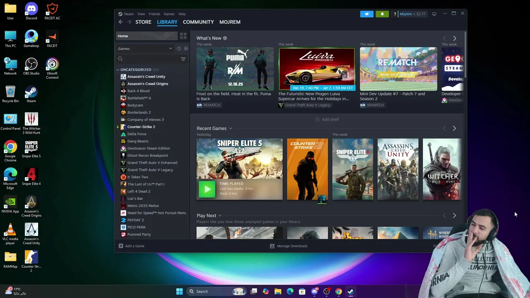Switch to the STORE tab
The width and height of the screenshot is (530, 298).
tap(143, 22)
